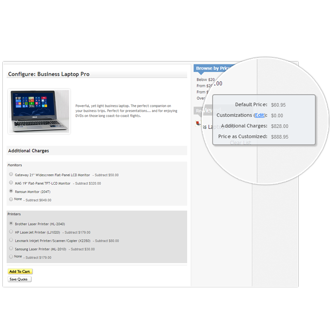Click the Add To Cart button

pyautogui.click(x=20, y=271)
